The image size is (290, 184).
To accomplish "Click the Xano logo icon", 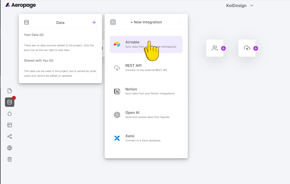I will 117,138.
